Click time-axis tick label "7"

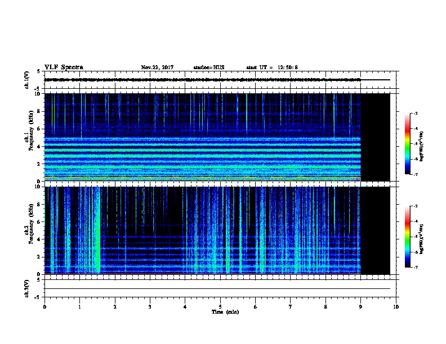coord(291,307)
